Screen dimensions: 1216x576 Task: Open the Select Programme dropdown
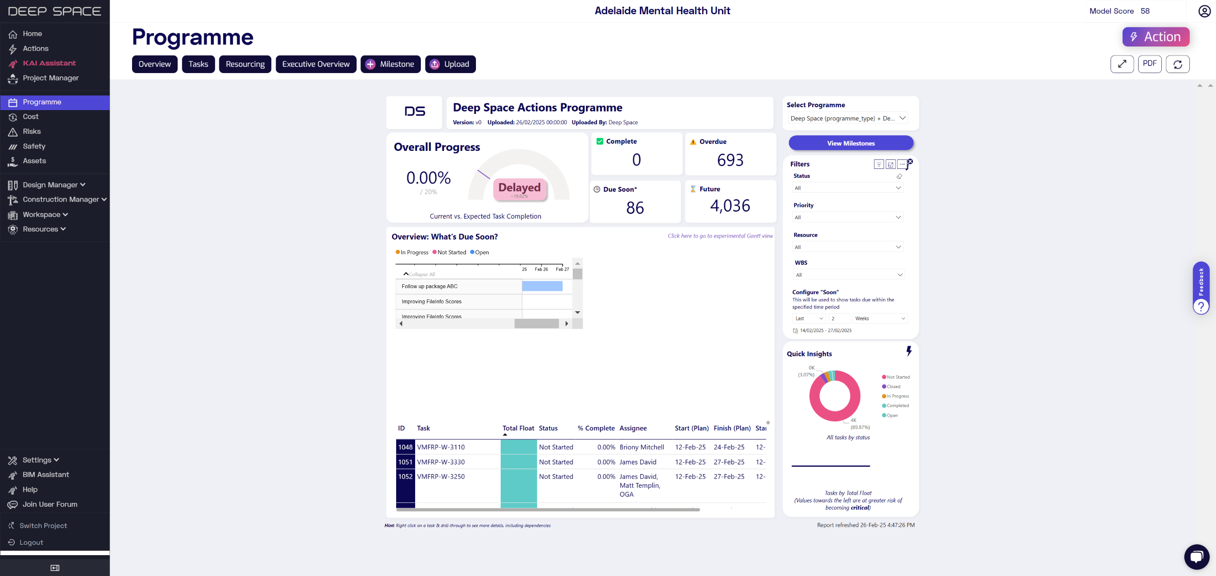(x=849, y=118)
